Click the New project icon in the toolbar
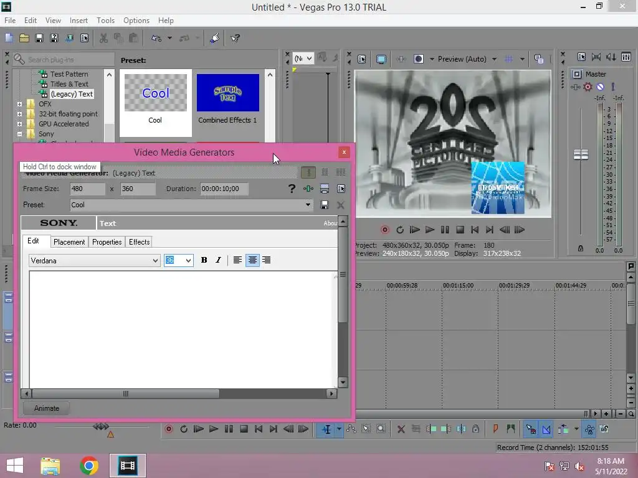The height and width of the screenshot is (478, 638). pyautogui.click(x=9, y=38)
